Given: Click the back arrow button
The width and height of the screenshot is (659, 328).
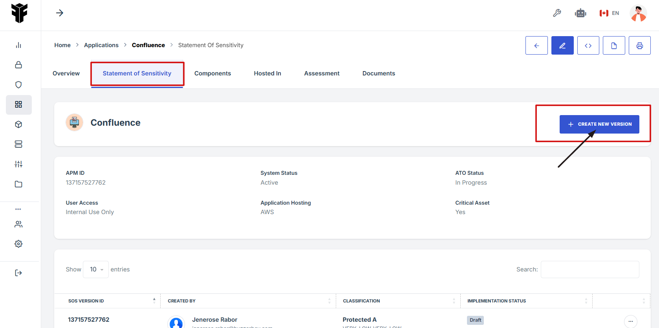Looking at the screenshot, I should [x=536, y=46].
